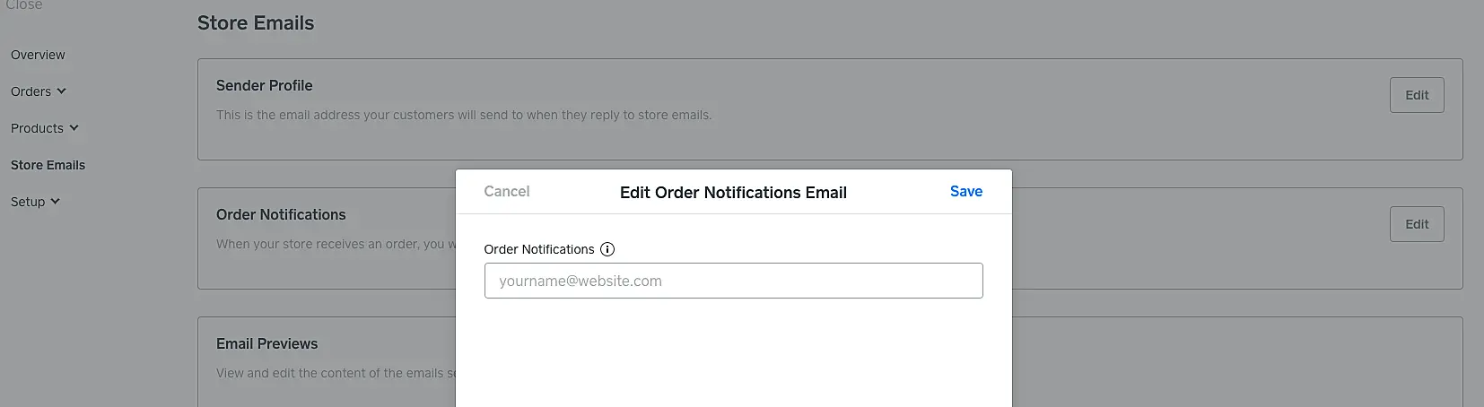Click the Products sidebar label
Image resolution: width=1484 pixels, height=407 pixels.
(37, 128)
